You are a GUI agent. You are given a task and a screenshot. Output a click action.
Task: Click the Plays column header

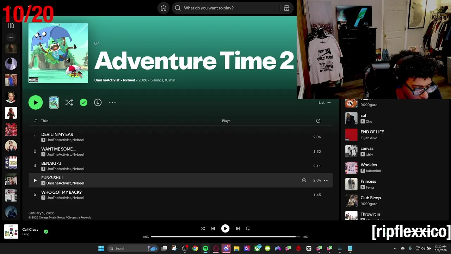(226, 121)
